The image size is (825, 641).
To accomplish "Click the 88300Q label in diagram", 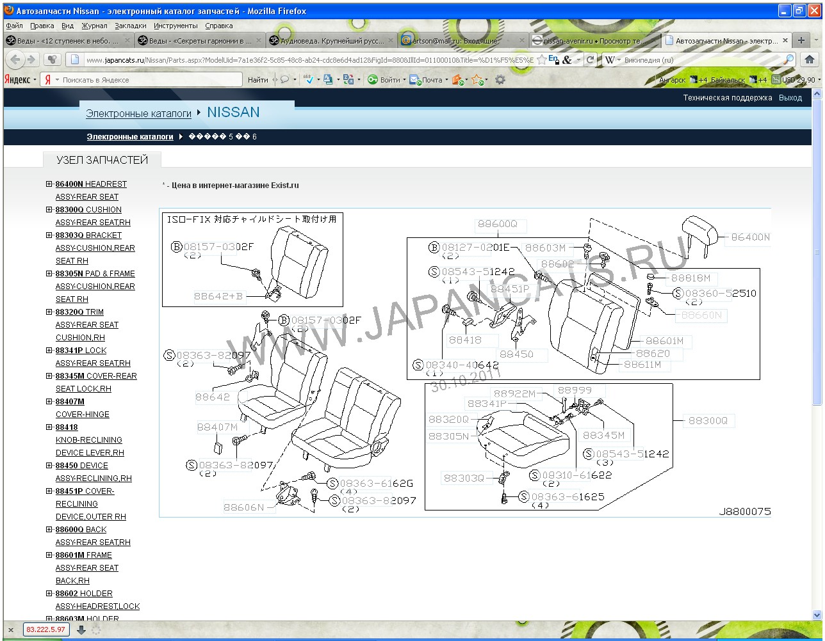I will click(708, 420).
